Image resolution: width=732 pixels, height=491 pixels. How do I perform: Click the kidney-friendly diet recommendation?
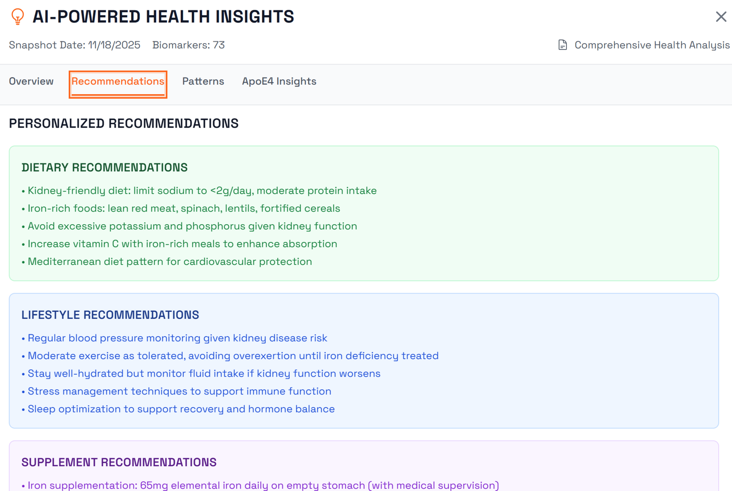[202, 191]
